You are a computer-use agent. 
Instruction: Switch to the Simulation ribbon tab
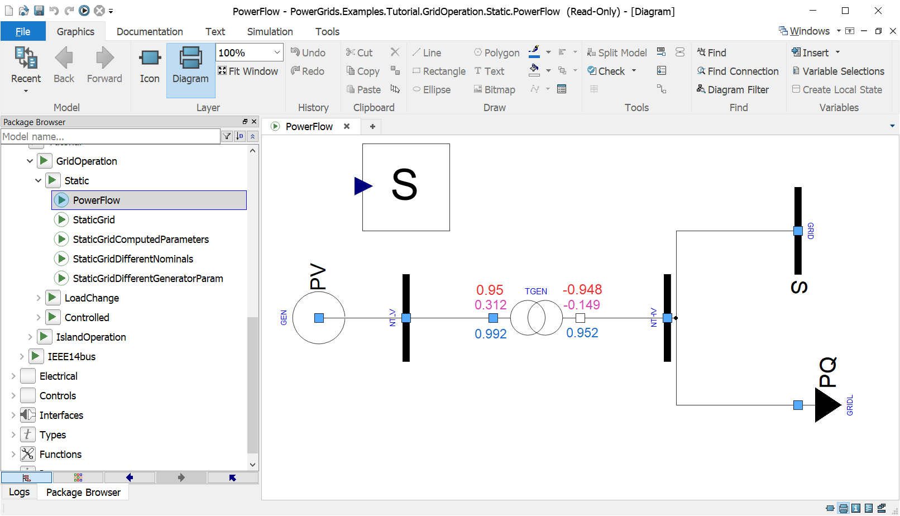point(270,31)
